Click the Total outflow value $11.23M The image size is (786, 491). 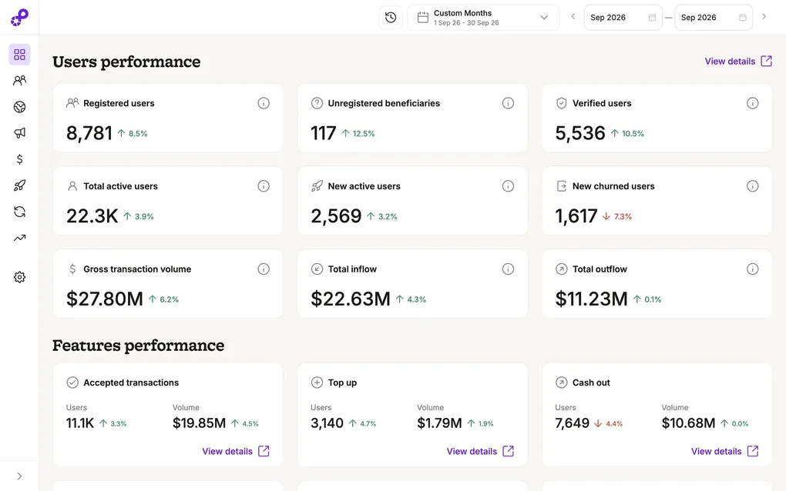pos(592,299)
